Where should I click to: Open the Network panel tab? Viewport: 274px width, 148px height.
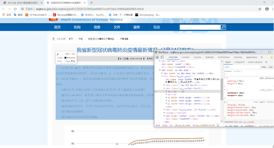[x=209, y=57]
